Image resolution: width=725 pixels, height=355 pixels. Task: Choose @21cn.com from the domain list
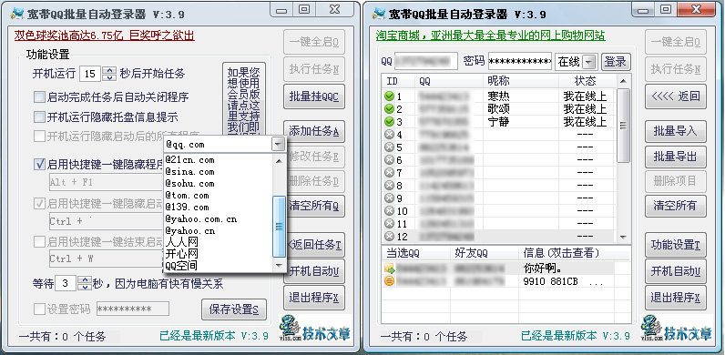(x=219, y=160)
